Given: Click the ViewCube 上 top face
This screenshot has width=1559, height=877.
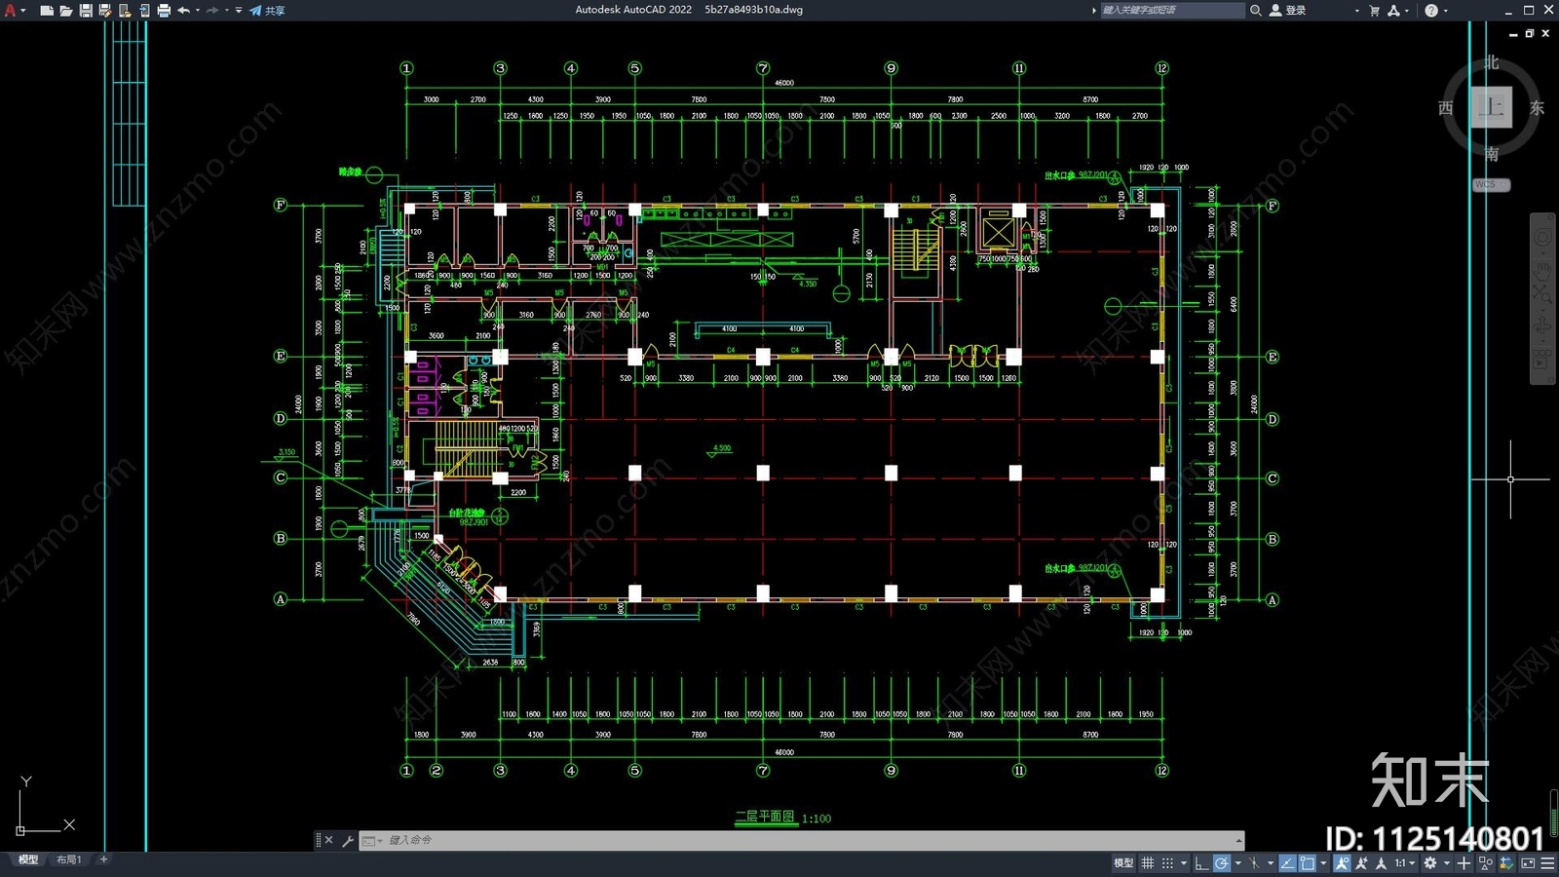Looking at the screenshot, I should pyautogui.click(x=1492, y=106).
